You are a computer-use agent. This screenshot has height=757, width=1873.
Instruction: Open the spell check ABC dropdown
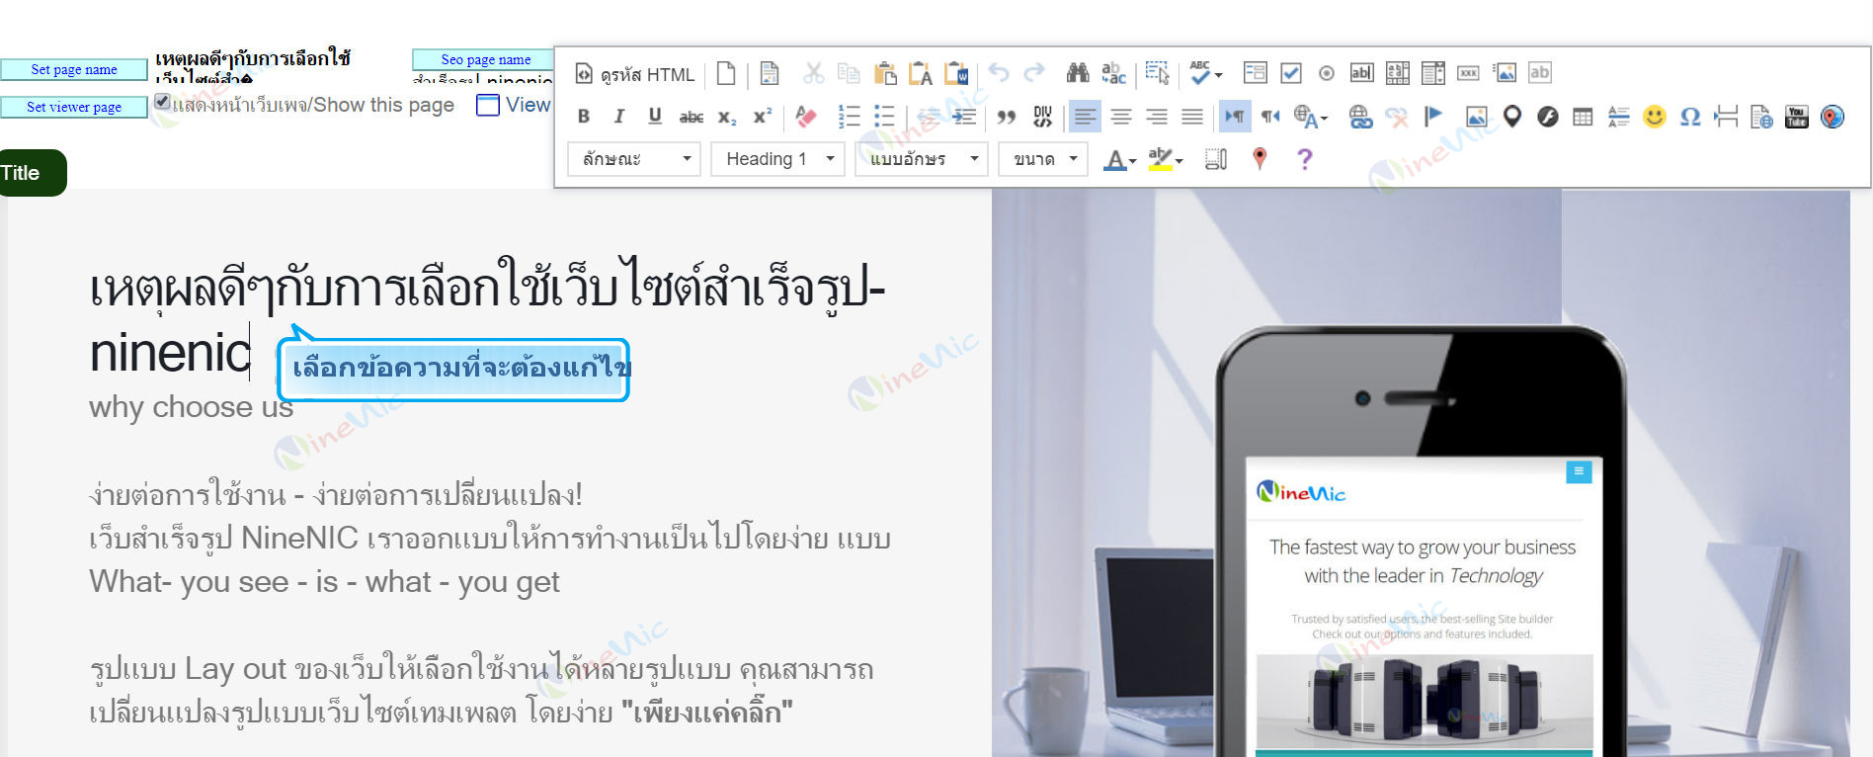pyautogui.click(x=1206, y=73)
